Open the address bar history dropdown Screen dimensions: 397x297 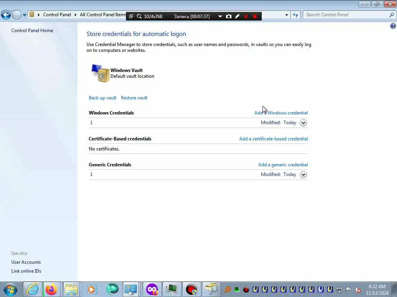287,15
